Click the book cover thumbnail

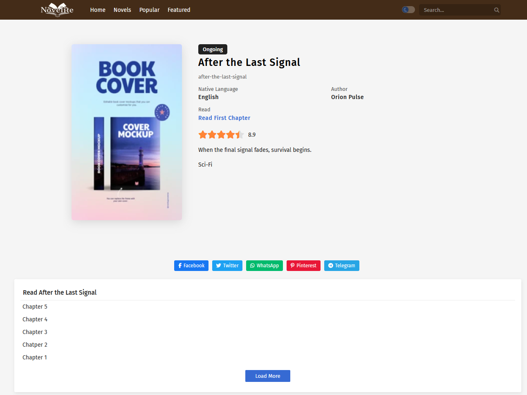pyautogui.click(x=127, y=132)
